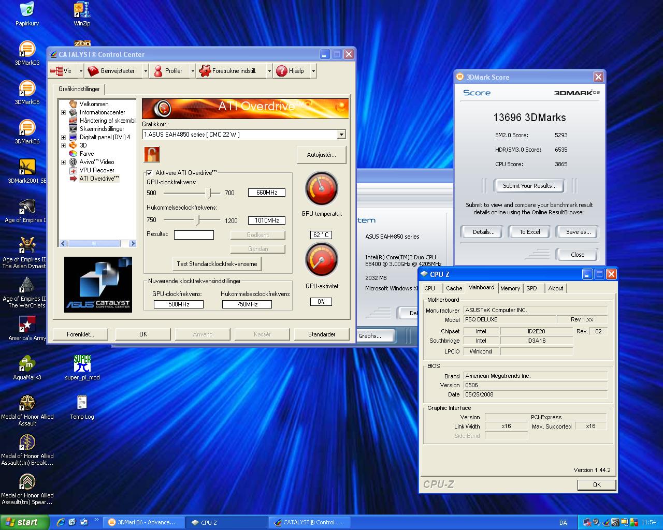Select VPU Recover in the settings tree
Image resolution: width=663 pixels, height=530 pixels.
pos(97,170)
